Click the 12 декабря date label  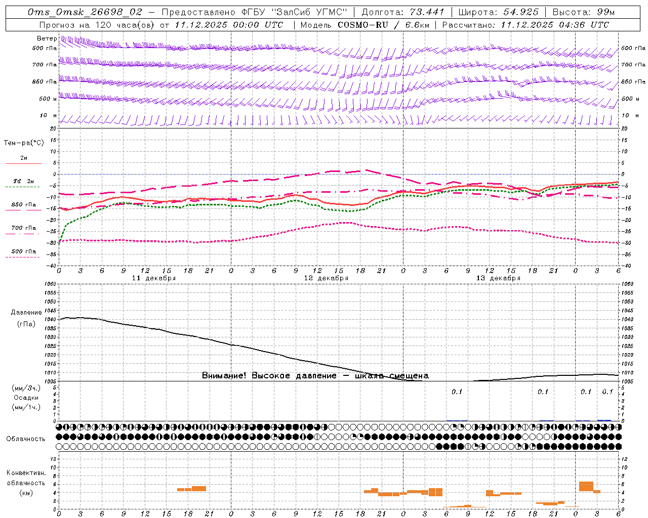coord(326,278)
